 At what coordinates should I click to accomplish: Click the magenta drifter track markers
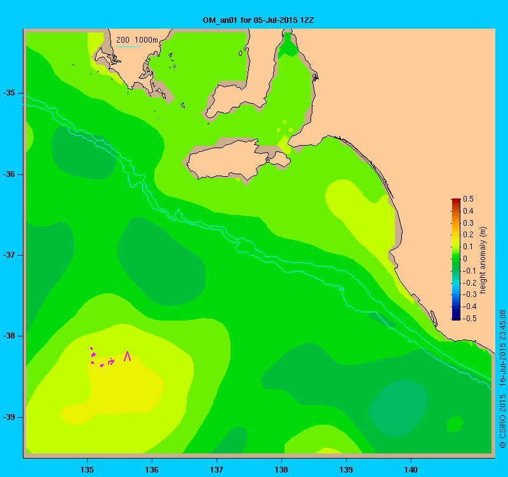click(110, 356)
